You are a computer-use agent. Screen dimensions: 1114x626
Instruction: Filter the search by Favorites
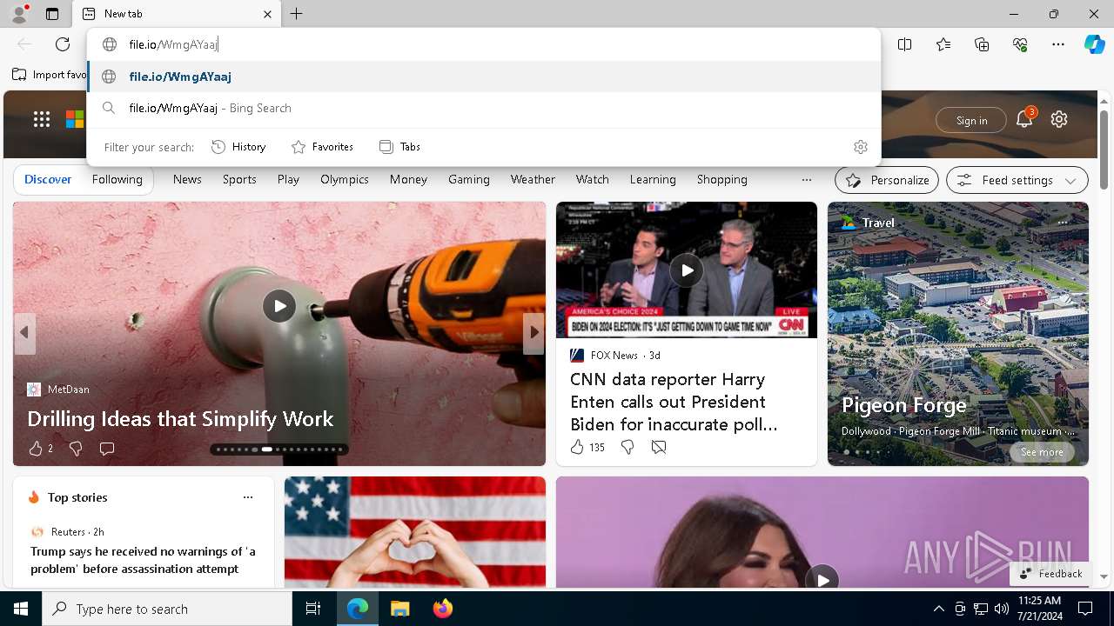pyautogui.click(x=322, y=147)
